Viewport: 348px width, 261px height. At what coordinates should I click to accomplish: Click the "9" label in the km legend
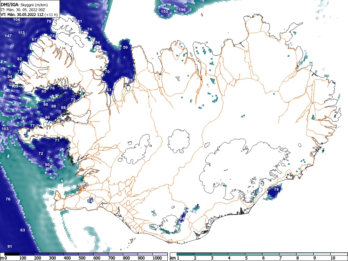(x=315, y=258)
